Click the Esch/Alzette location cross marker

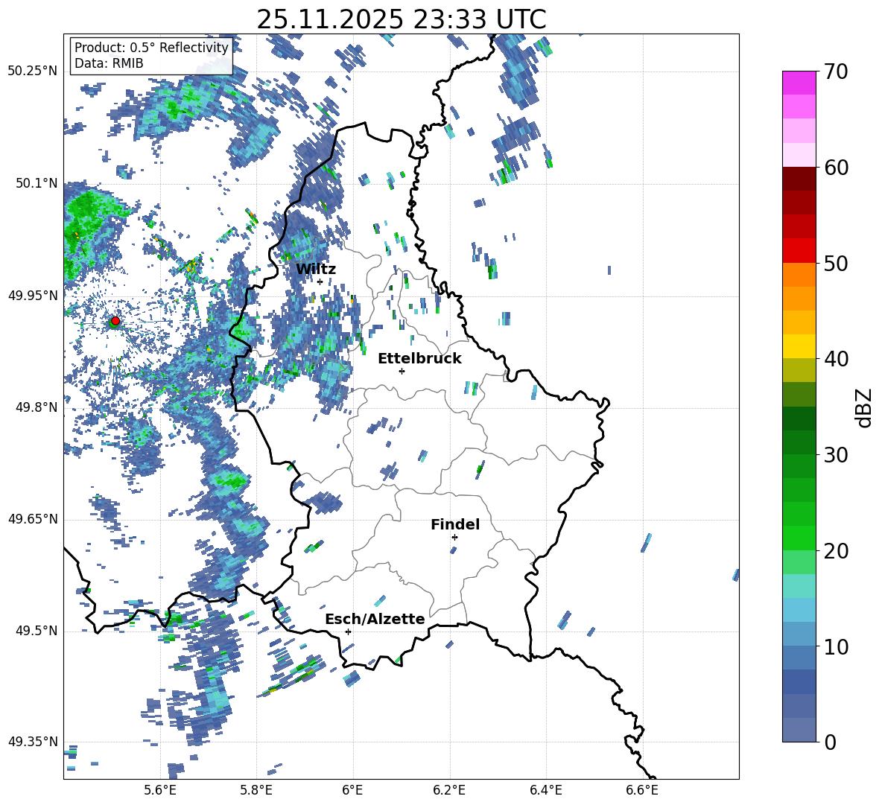coord(348,631)
